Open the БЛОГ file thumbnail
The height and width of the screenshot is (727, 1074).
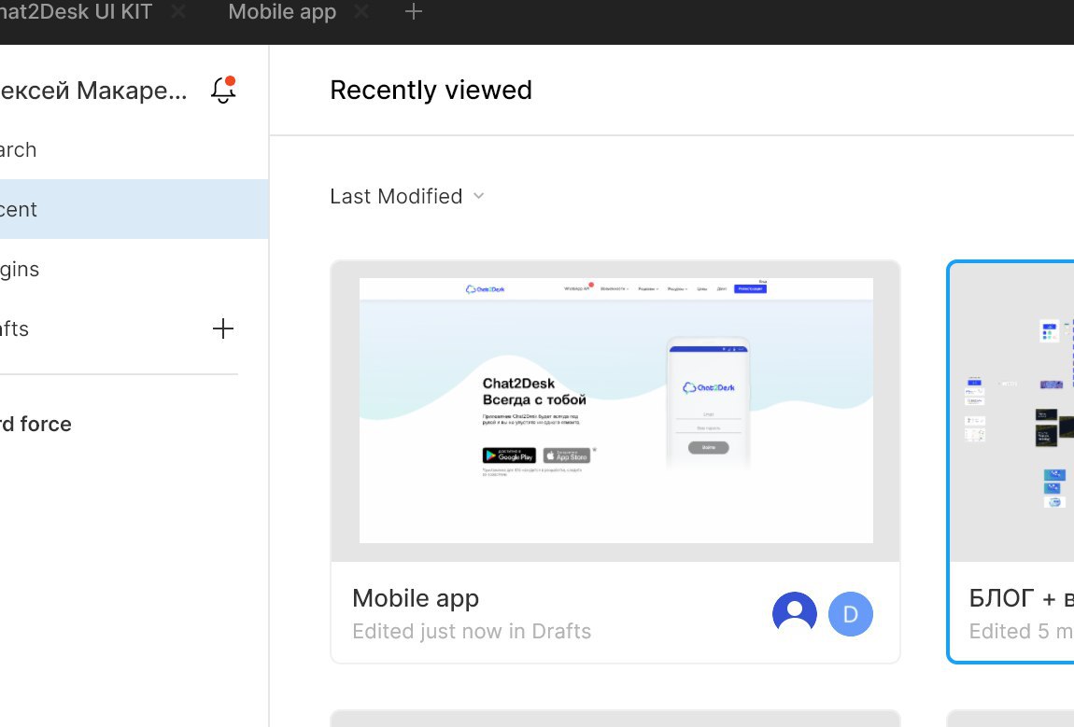(1012, 411)
